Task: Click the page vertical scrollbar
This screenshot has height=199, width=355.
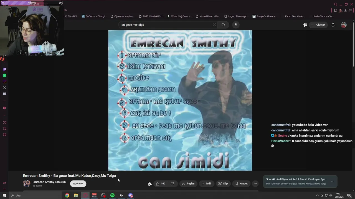Action: (x=353, y=44)
